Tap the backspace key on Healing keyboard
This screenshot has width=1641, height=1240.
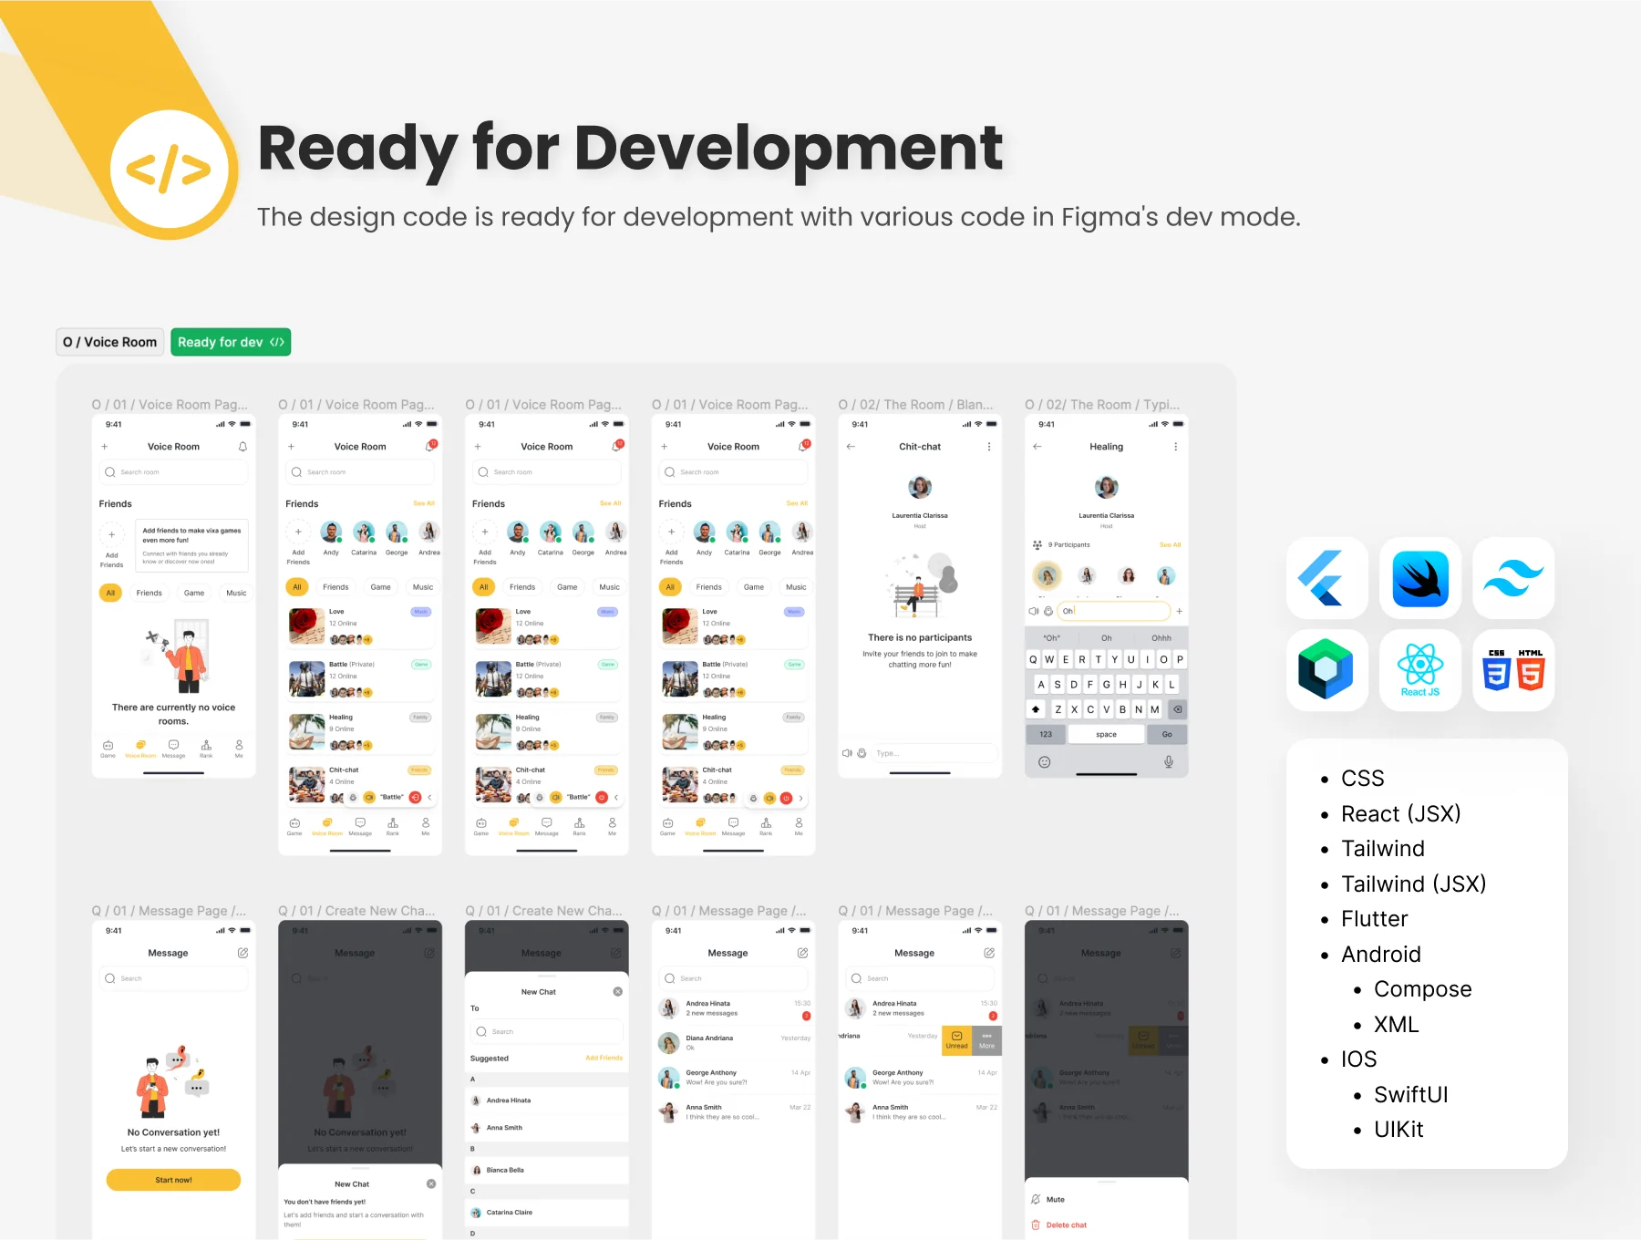[1177, 709]
